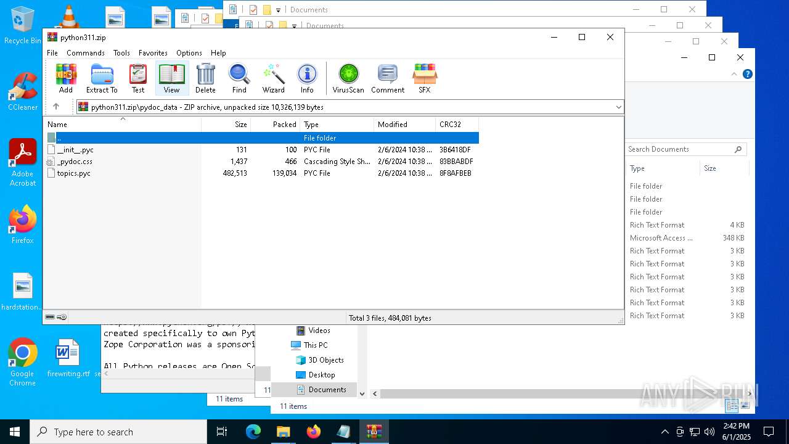Viewport: 789px width, 444px height.
Task: Open the Options menu
Action: (x=189, y=53)
